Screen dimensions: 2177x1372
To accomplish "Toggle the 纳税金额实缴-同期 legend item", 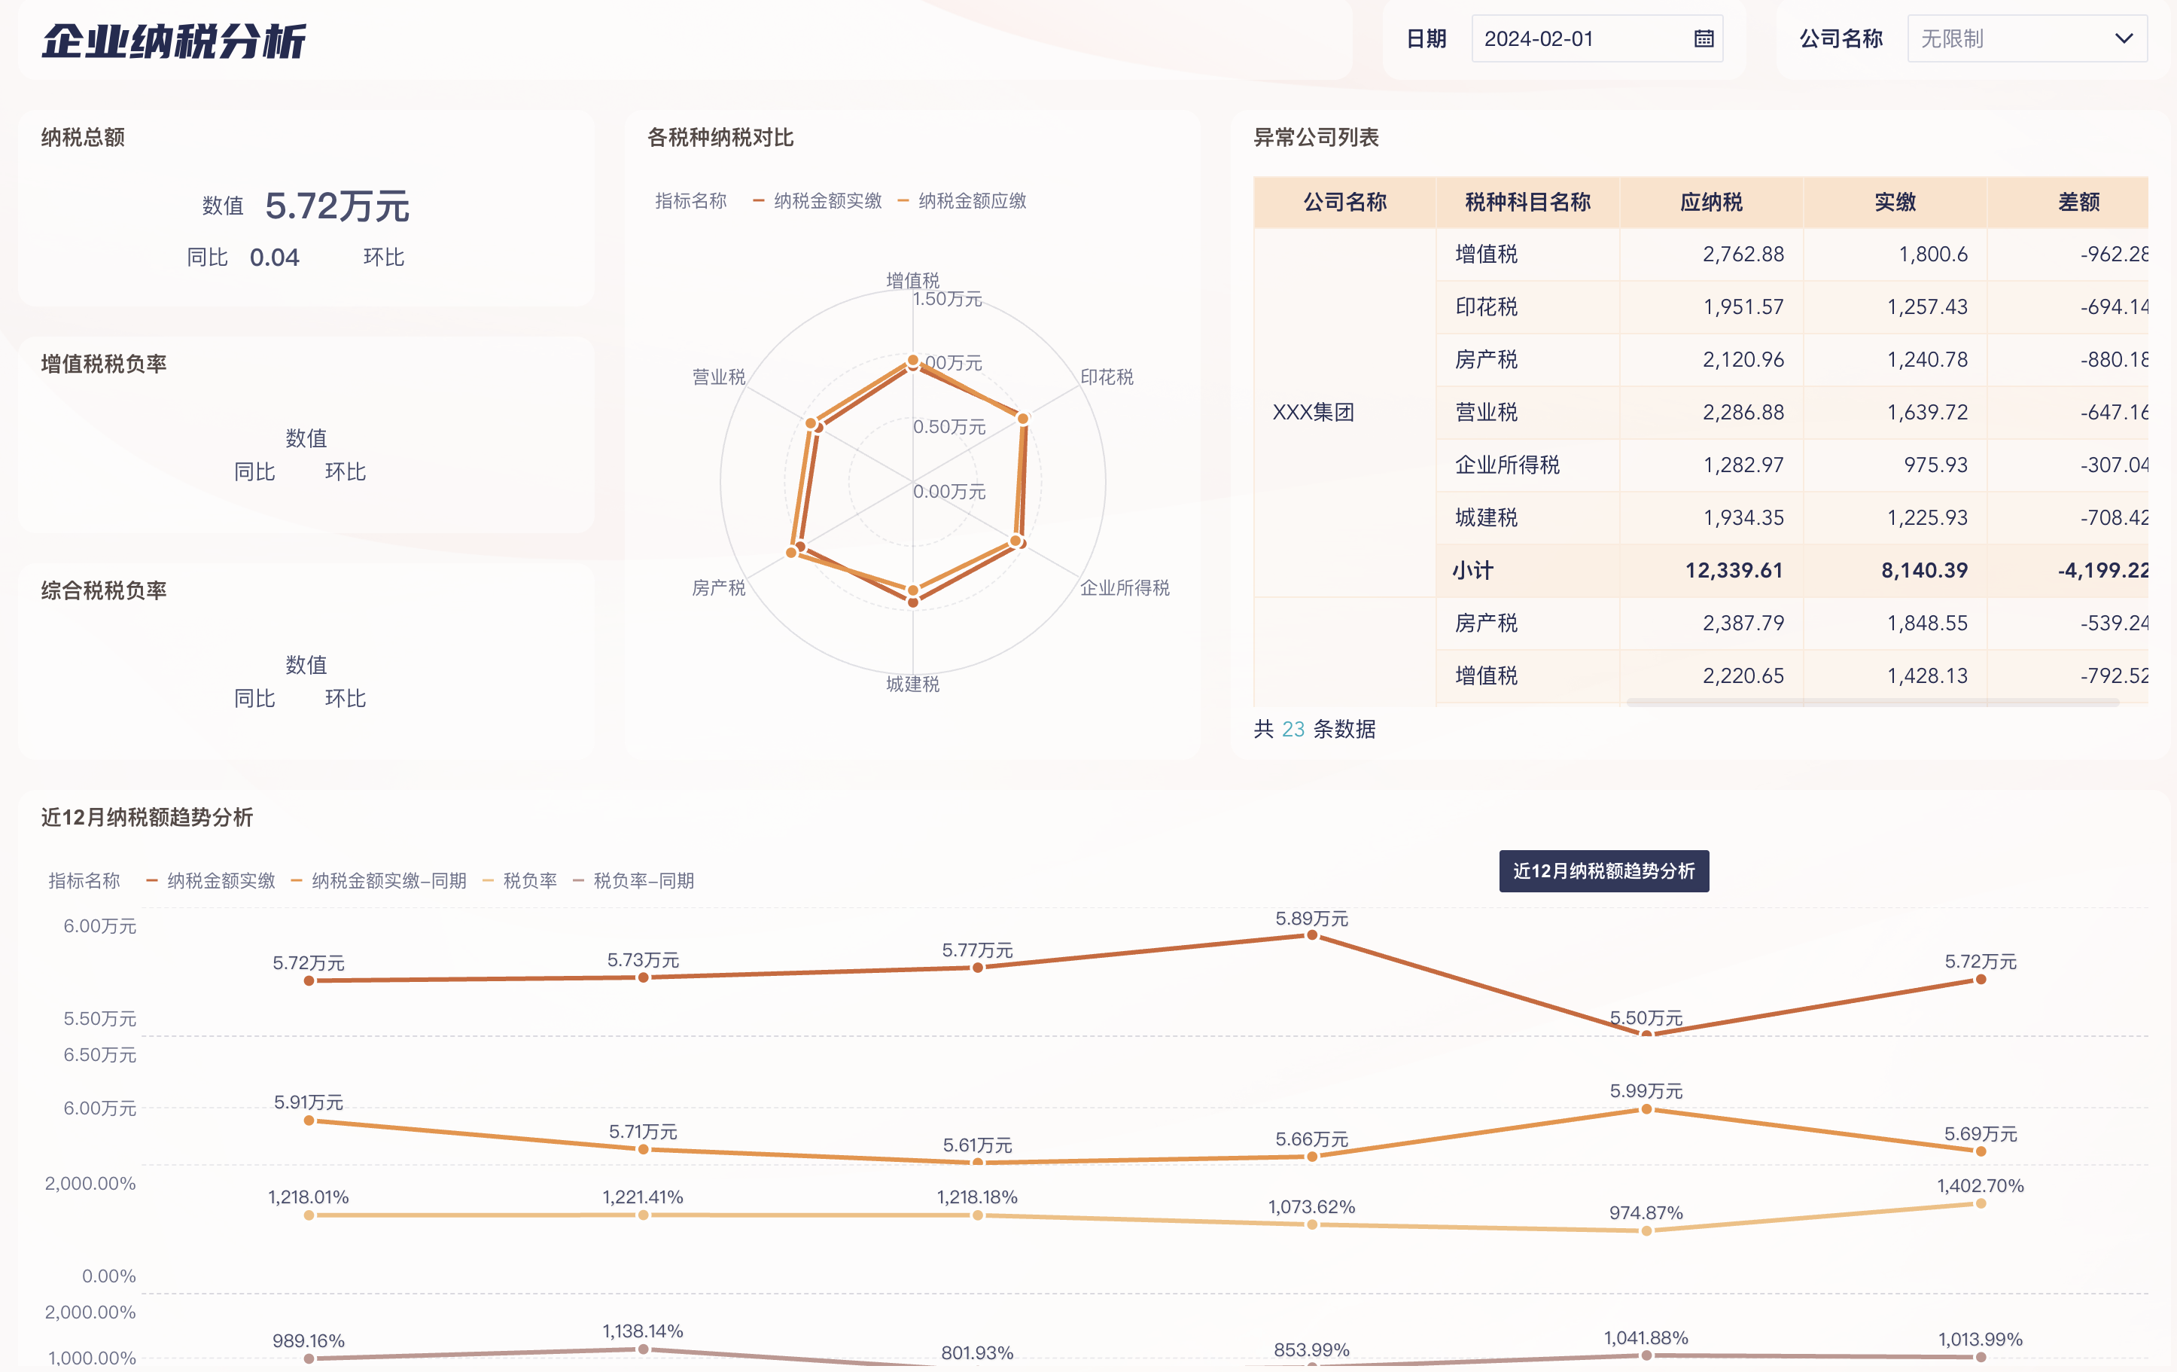I will click(x=388, y=880).
